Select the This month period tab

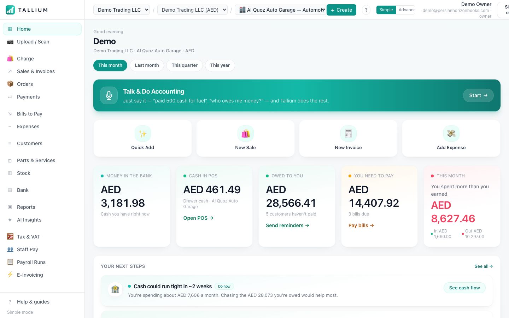[x=110, y=65]
